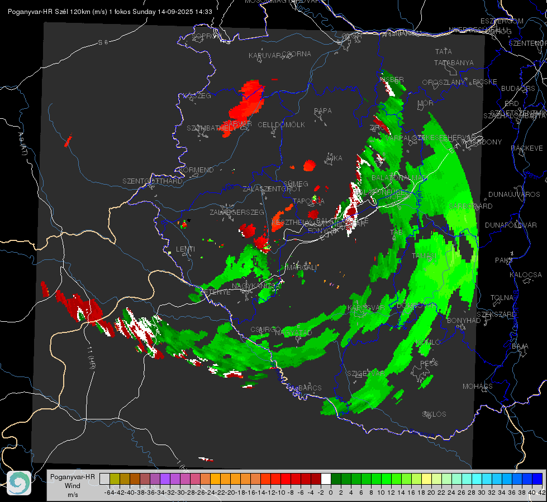Click the BAJA city label

pyautogui.click(x=520, y=346)
